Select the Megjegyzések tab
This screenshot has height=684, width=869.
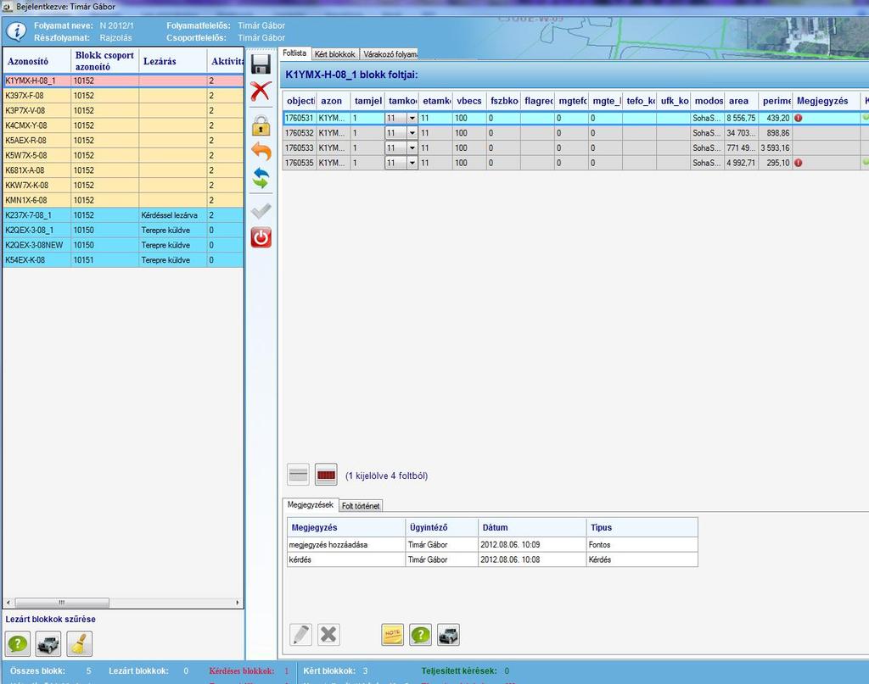click(x=311, y=504)
